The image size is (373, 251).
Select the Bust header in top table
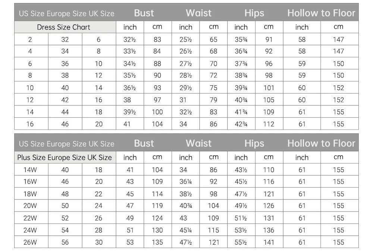[144, 13]
